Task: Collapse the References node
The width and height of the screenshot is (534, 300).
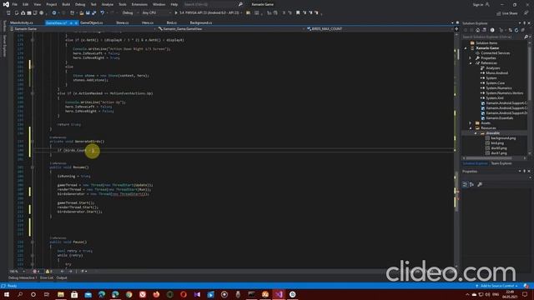Action: coord(471,63)
